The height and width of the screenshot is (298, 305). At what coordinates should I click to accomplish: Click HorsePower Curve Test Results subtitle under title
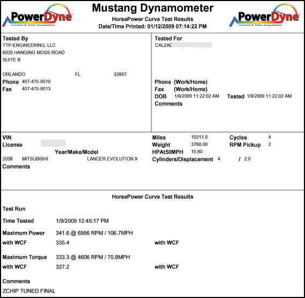pos(152,19)
